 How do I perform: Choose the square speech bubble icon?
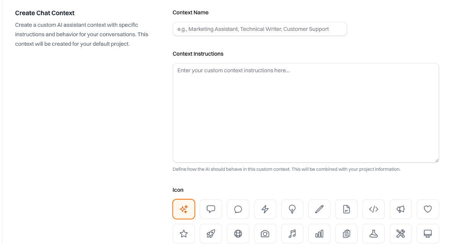tap(211, 209)
